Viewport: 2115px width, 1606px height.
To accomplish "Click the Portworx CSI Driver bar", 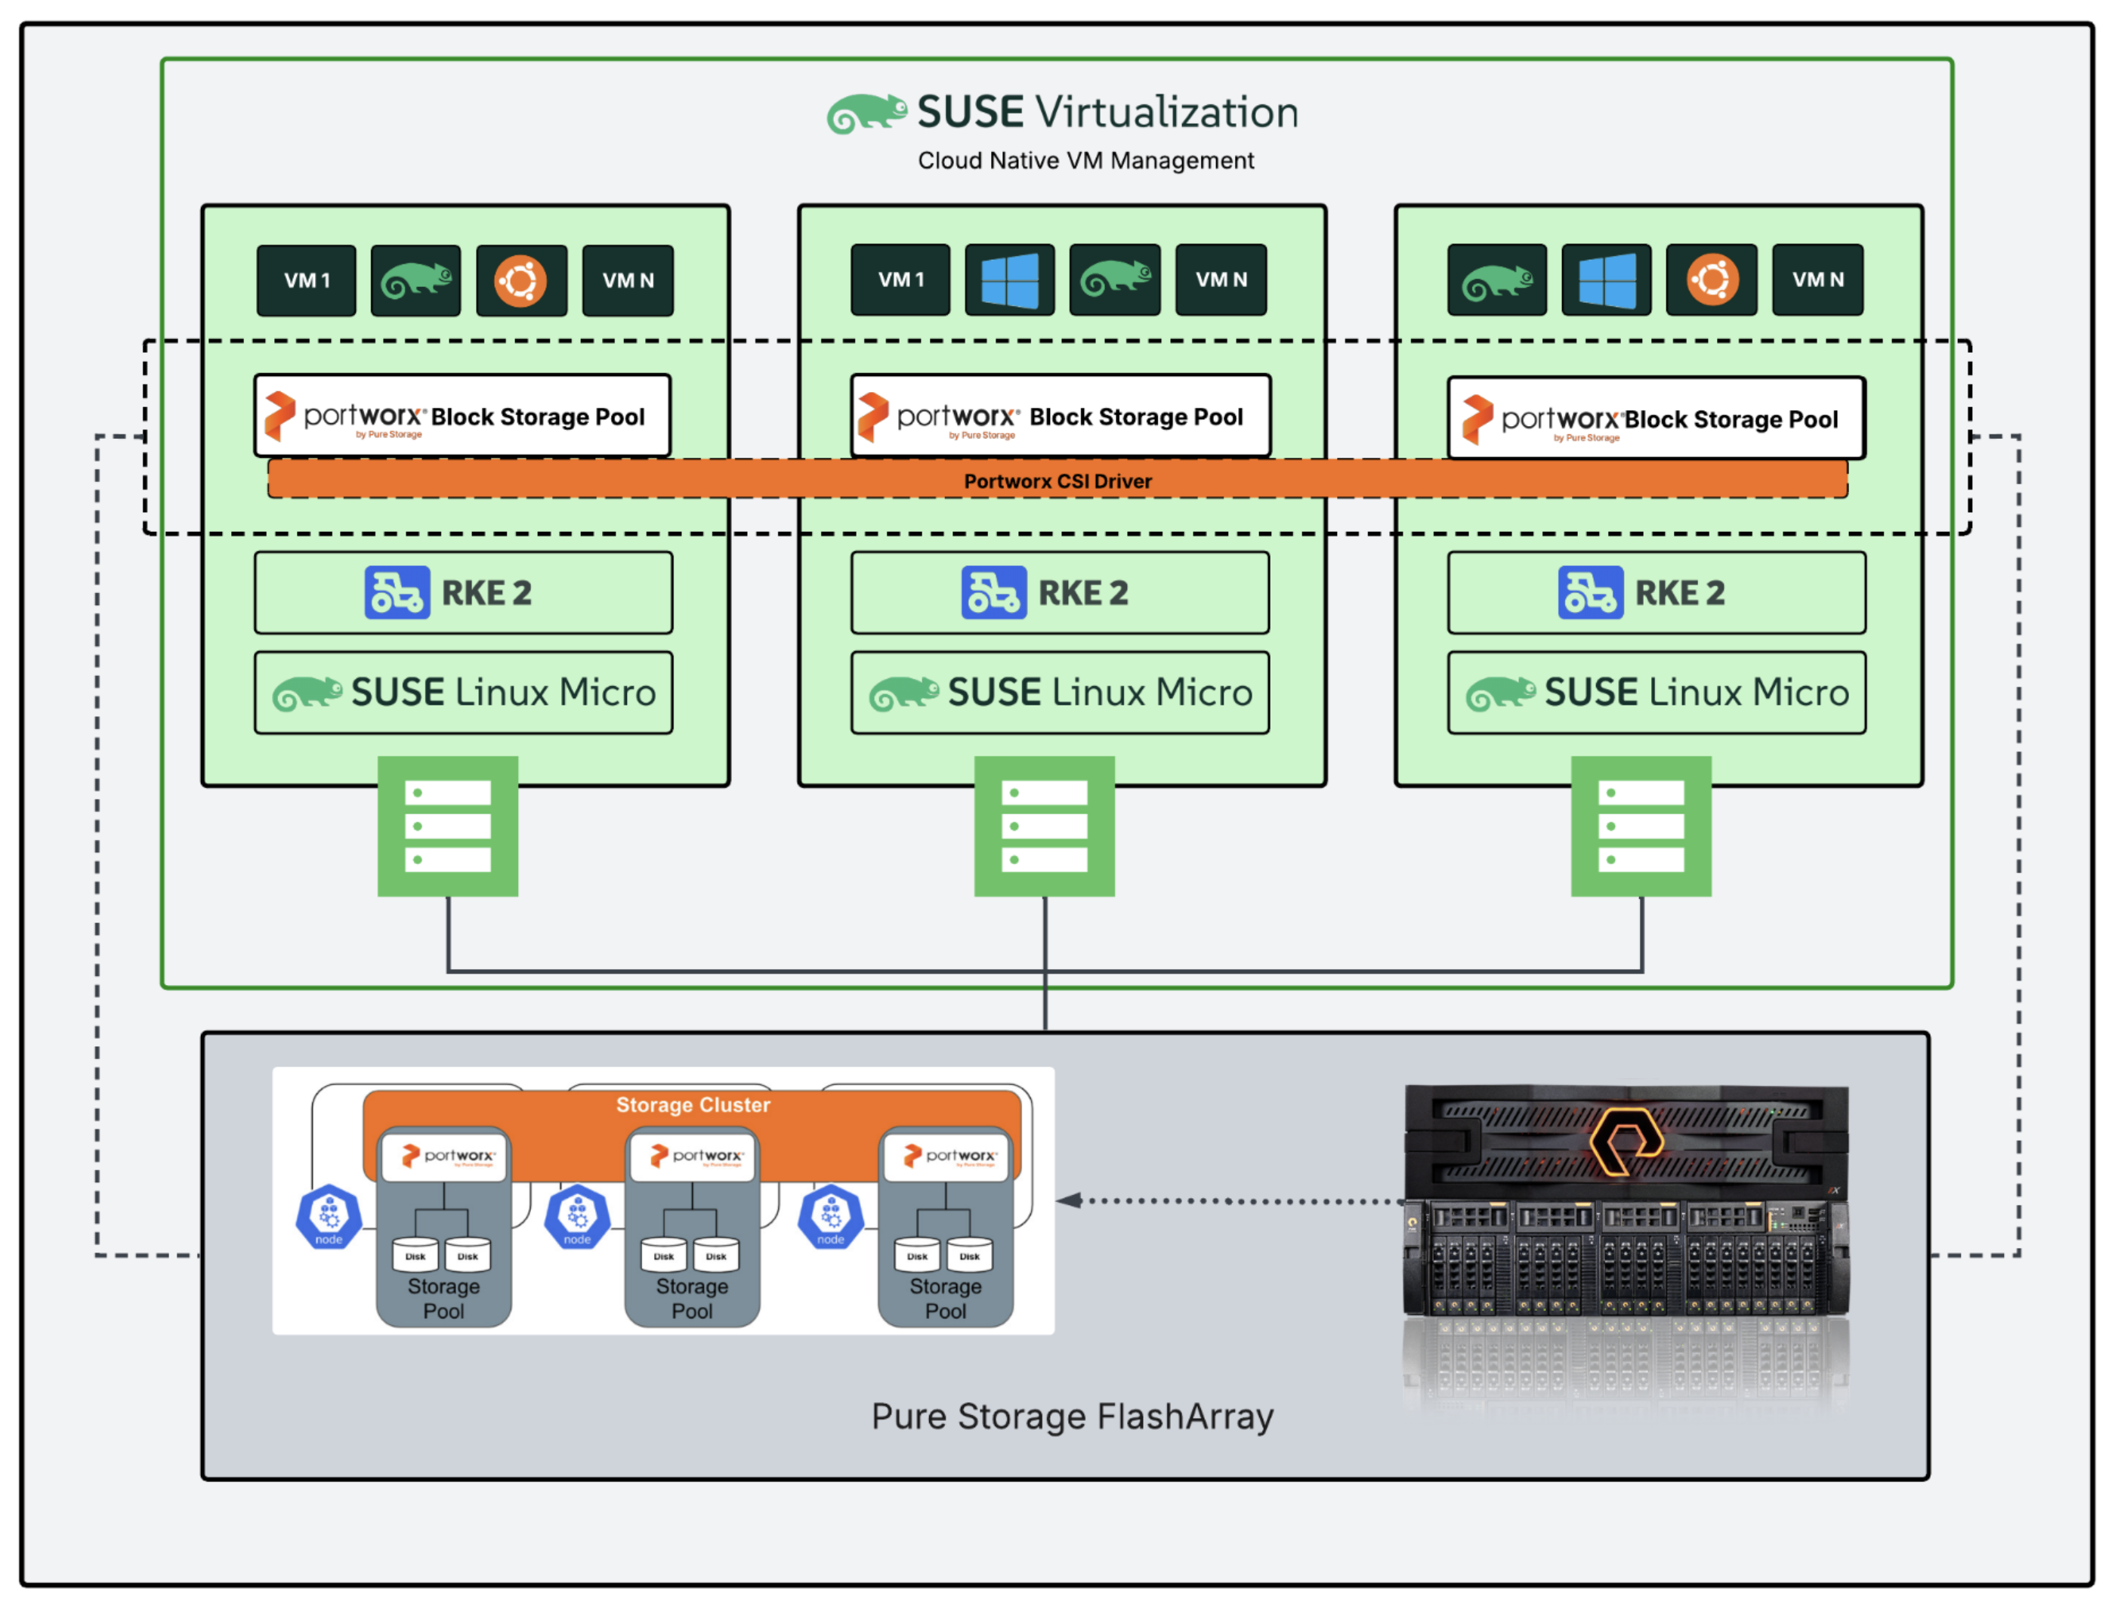I will [x=1057, y=481].
